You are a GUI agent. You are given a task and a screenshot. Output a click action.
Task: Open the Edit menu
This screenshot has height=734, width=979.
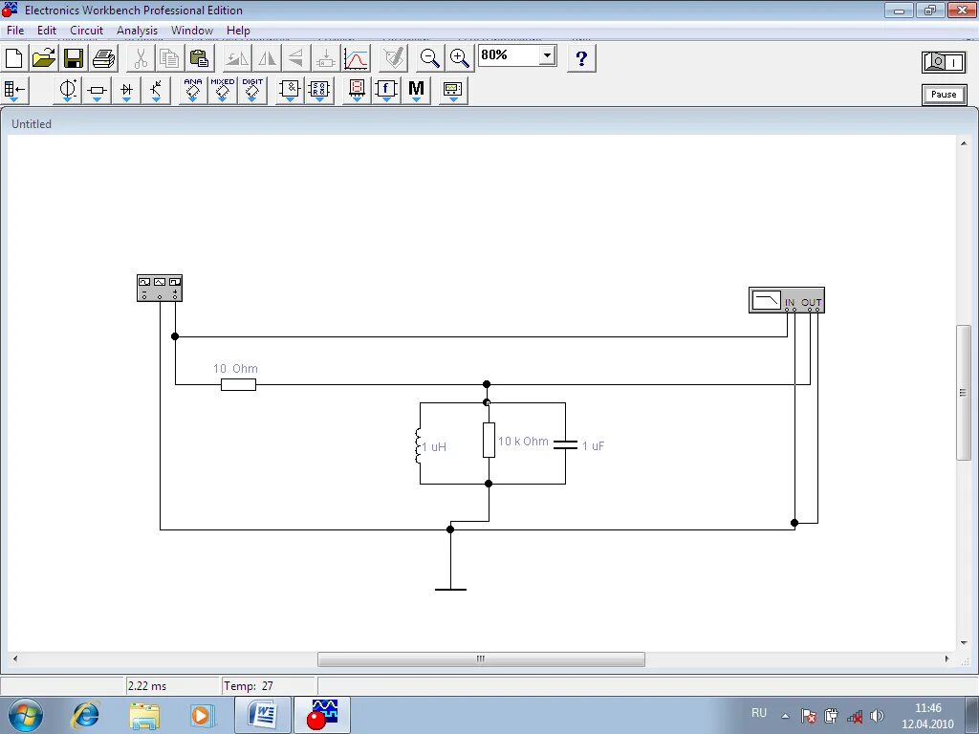[x=46, y=30]
